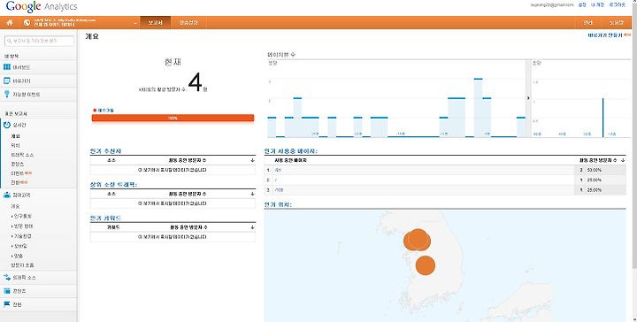
Task: Click 바로가기 만들기 (Create Shortcut) link
Action: click(x=606, y=35)
